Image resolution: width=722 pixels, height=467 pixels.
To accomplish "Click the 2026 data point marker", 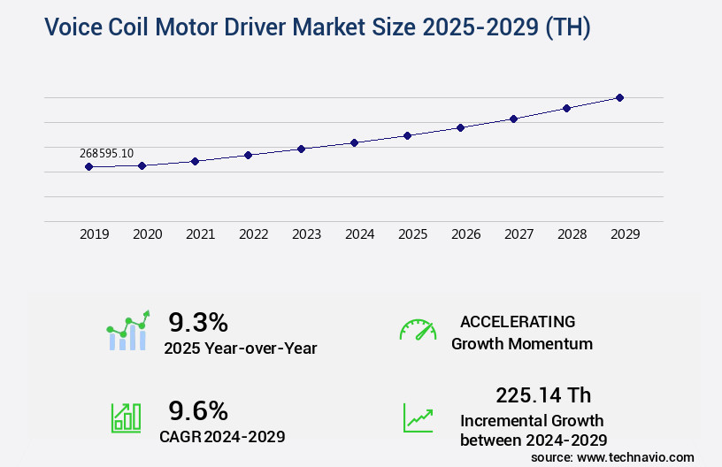I will click(460, 127).
